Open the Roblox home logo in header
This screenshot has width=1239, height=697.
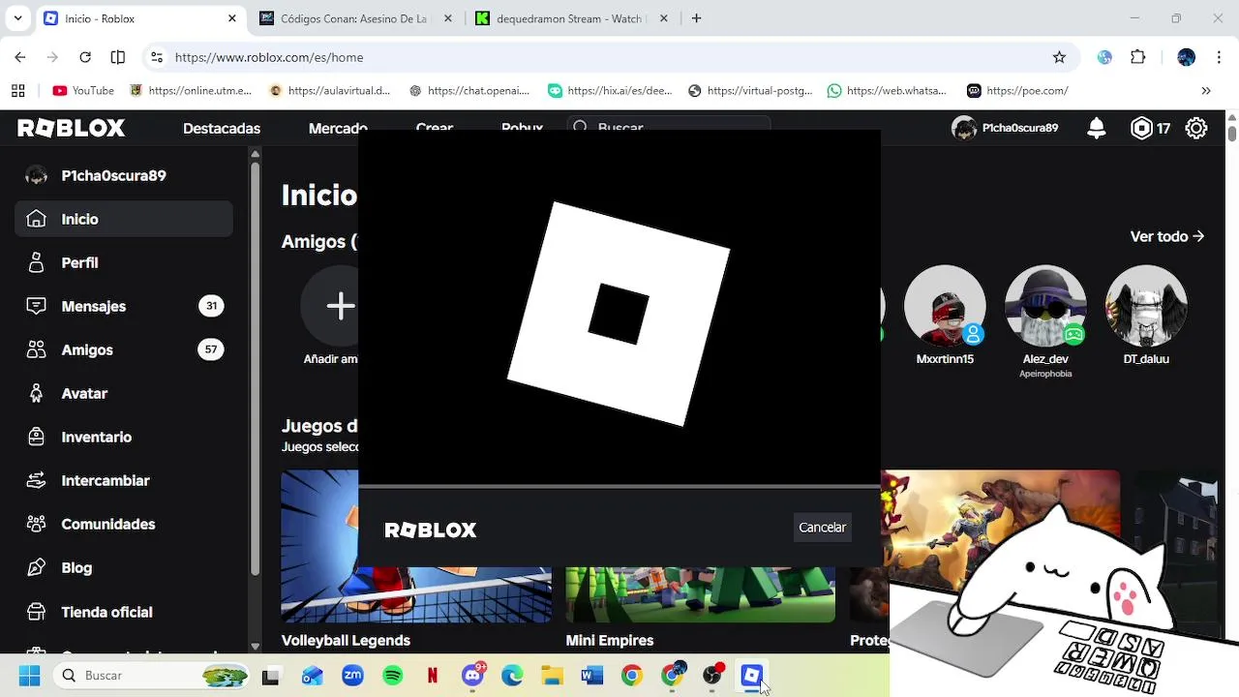click(x=71, y=128)
